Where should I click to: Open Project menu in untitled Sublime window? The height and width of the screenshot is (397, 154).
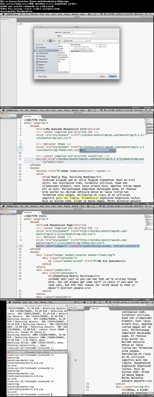[67, 14]
